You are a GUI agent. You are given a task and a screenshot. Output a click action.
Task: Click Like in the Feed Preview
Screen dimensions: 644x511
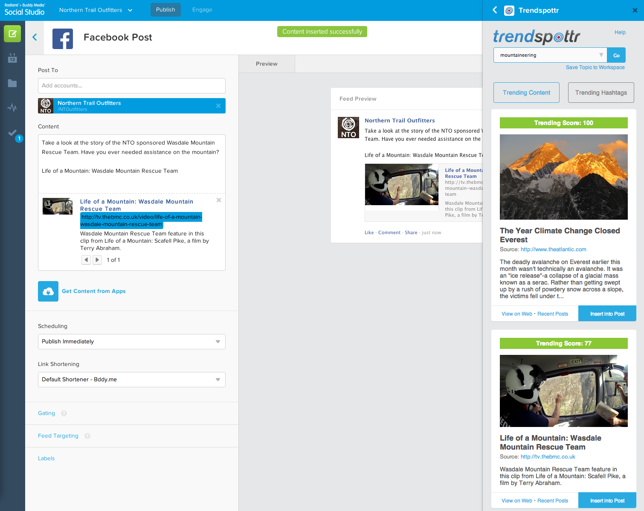pos(369,232)
